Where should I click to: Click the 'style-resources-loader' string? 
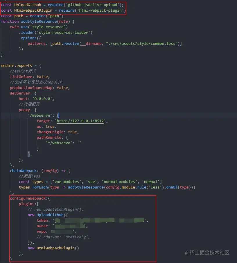click(x=64, y=33)
